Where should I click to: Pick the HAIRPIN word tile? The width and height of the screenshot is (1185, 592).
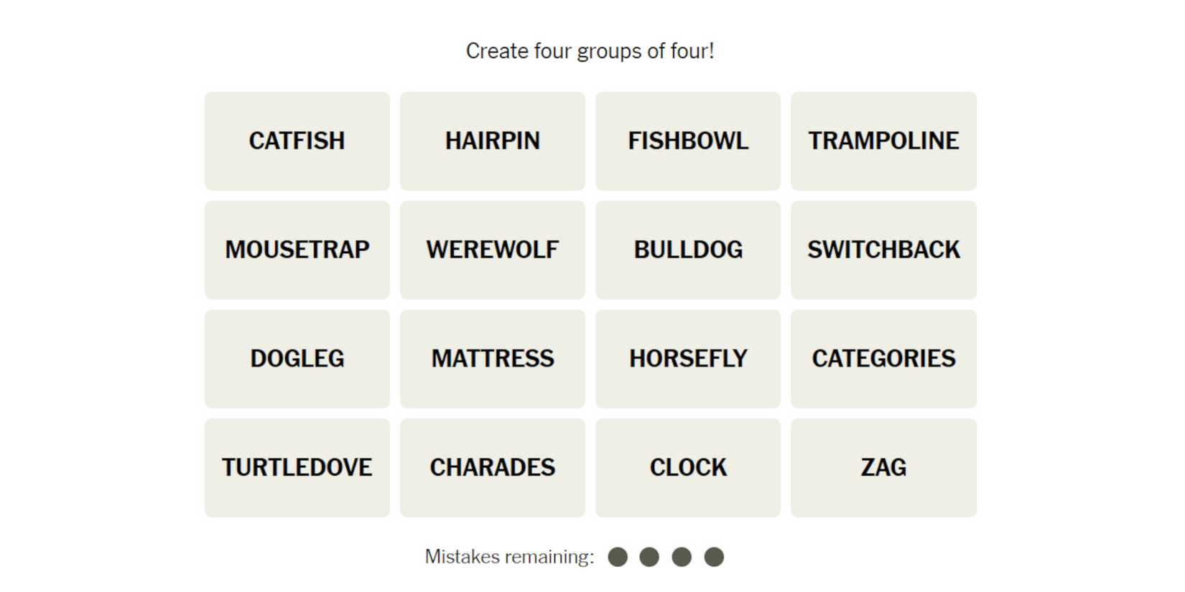[492, 141]
